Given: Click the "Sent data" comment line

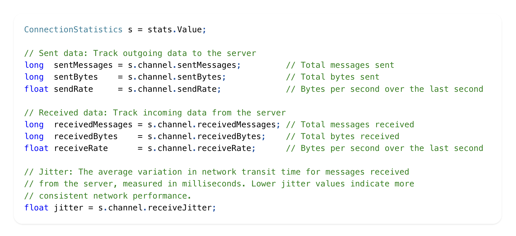Looking at the screenshot, I should pos(140,53).
